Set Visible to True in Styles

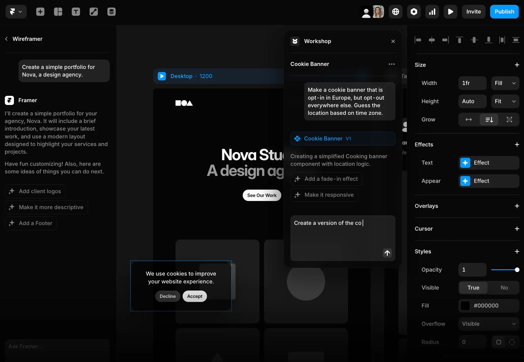point(473,287)
